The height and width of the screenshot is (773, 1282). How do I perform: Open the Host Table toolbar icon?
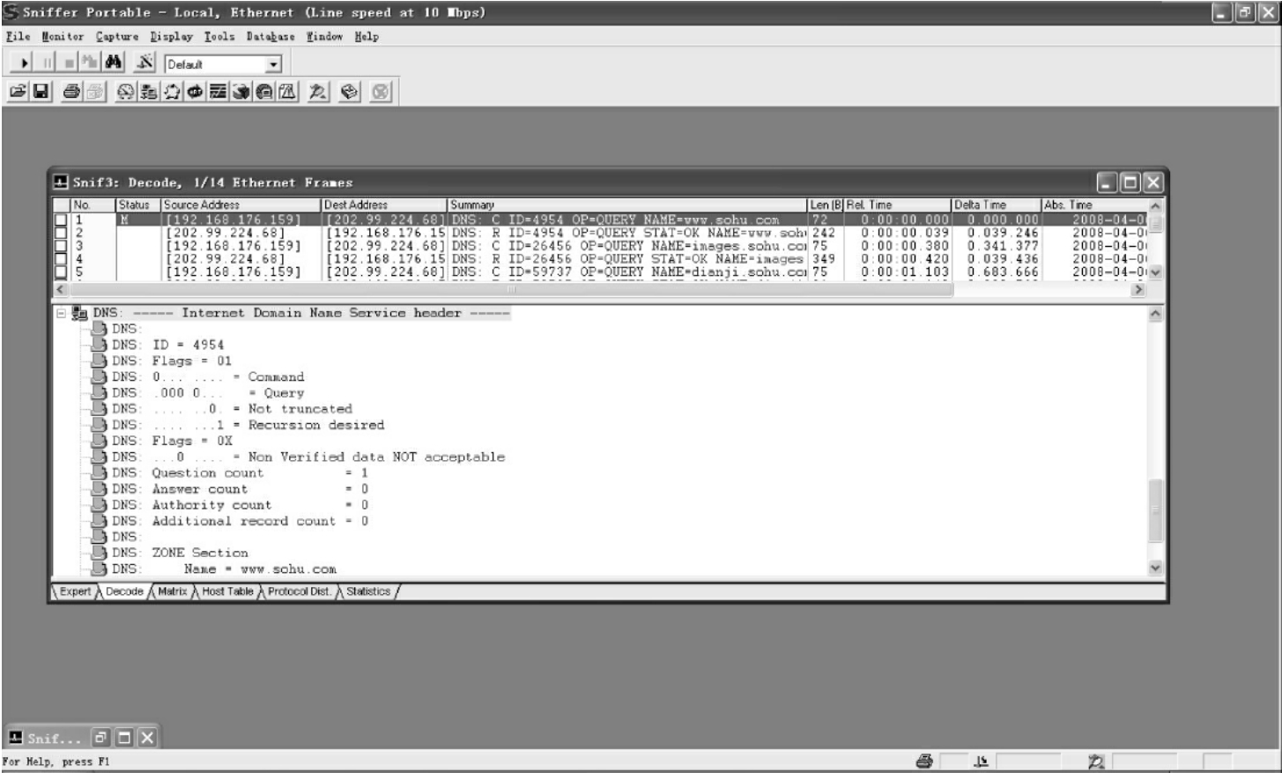click(x=149, y=92)
